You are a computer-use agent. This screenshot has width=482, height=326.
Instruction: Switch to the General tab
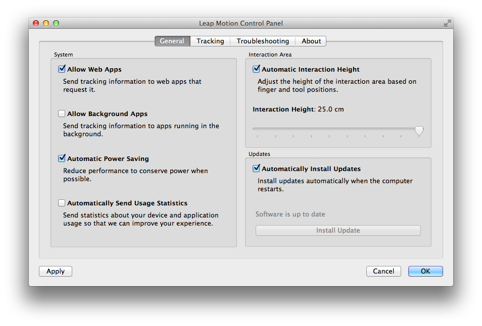click(x=172, y=41)
